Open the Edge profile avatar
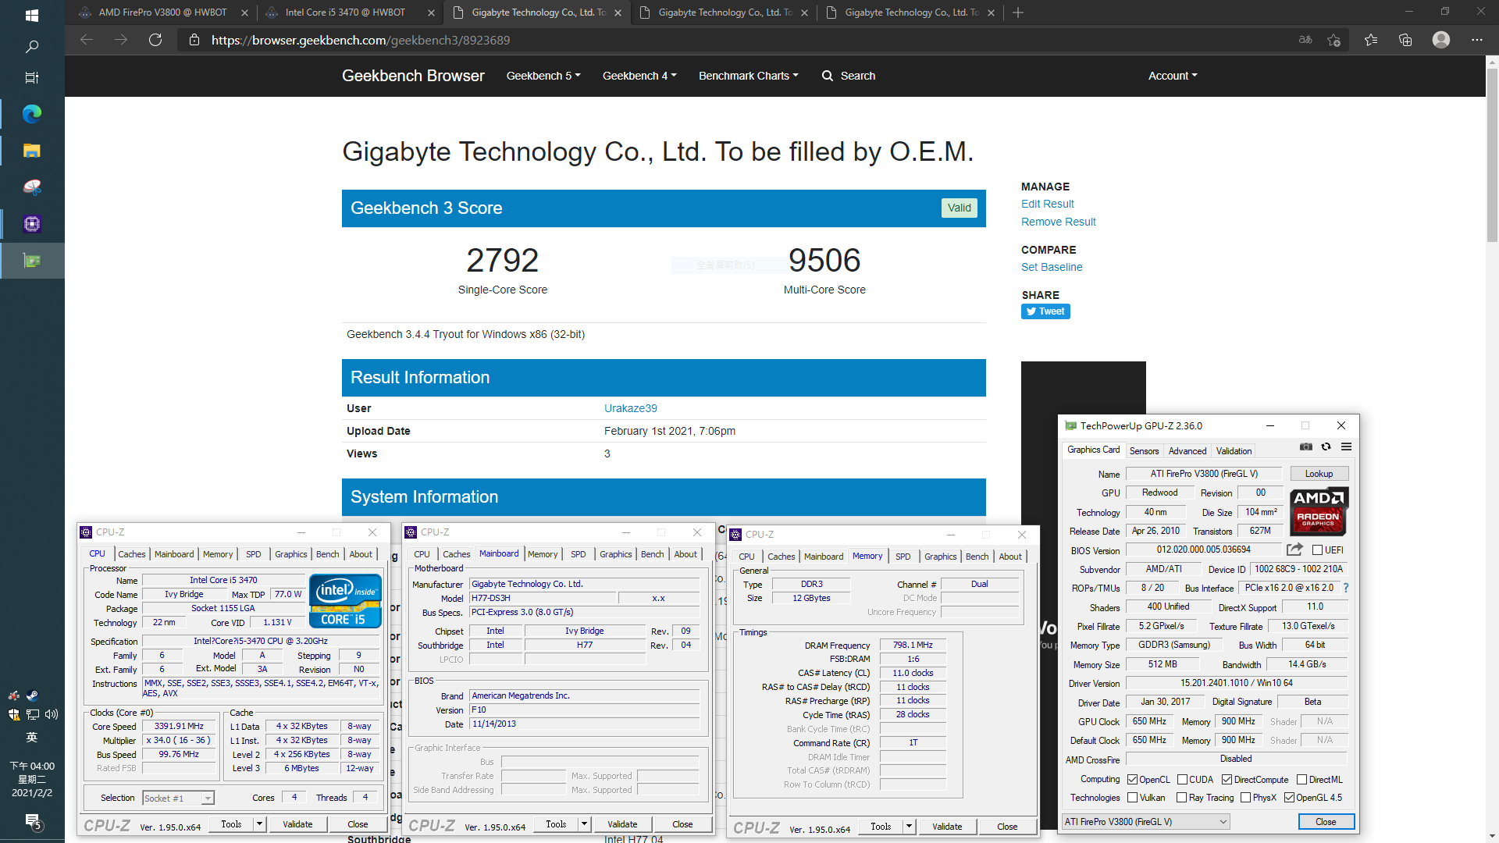Screen dimensions: 1499x843 (x=1441, y=40)
